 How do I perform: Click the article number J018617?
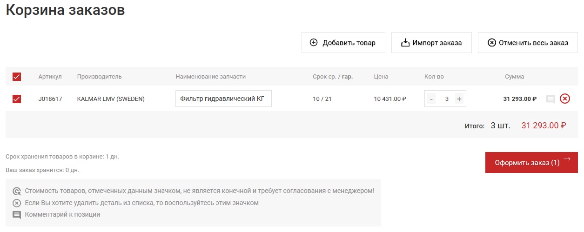(x=50, y=99)
